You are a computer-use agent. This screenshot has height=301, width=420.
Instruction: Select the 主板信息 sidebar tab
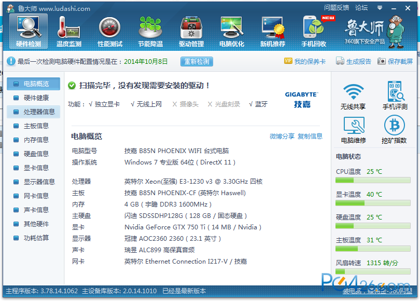click(34, 126)
